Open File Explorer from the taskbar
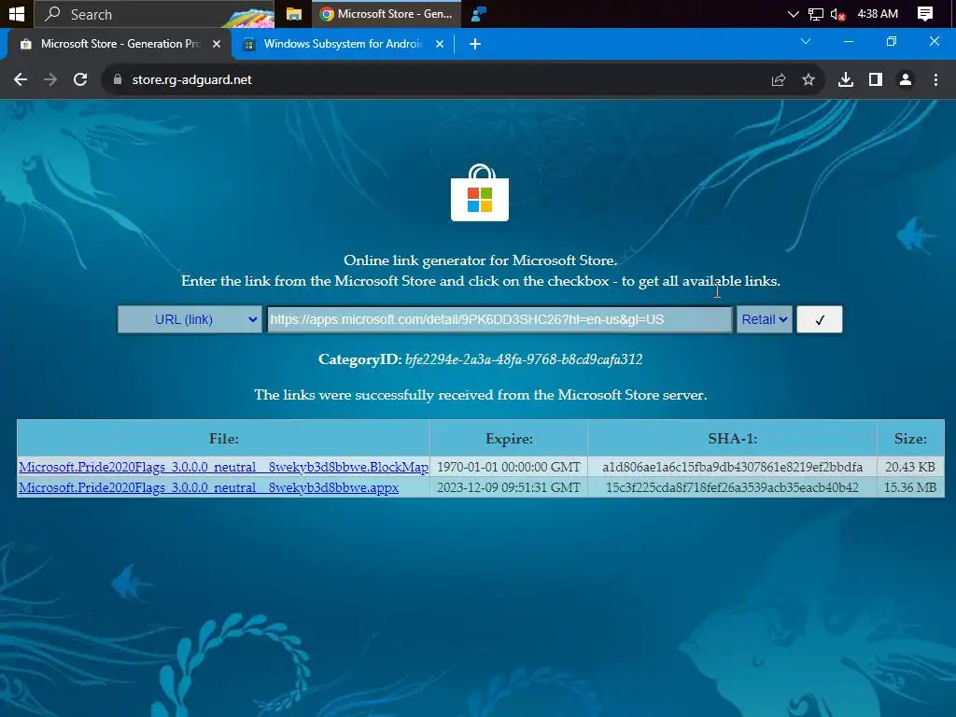The height and width of the screenshot is (717, 956). [x=294, y=13]
